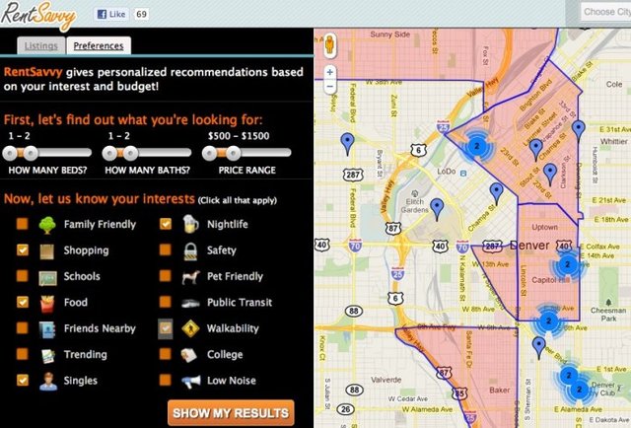Image resolution: width=631 pixels, height=428 pixels.
Task: Select listing pin near Elitch Gardens
Action: tap(437, 209)
